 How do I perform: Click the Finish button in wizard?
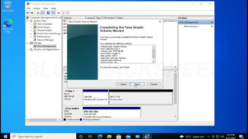(x=137, y=84)
